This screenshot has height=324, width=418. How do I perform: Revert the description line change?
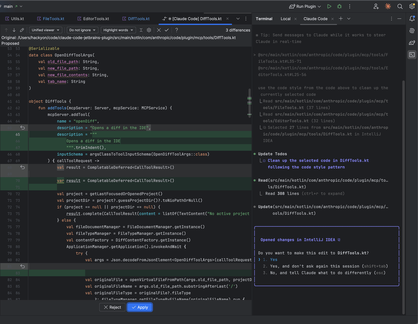22,128
